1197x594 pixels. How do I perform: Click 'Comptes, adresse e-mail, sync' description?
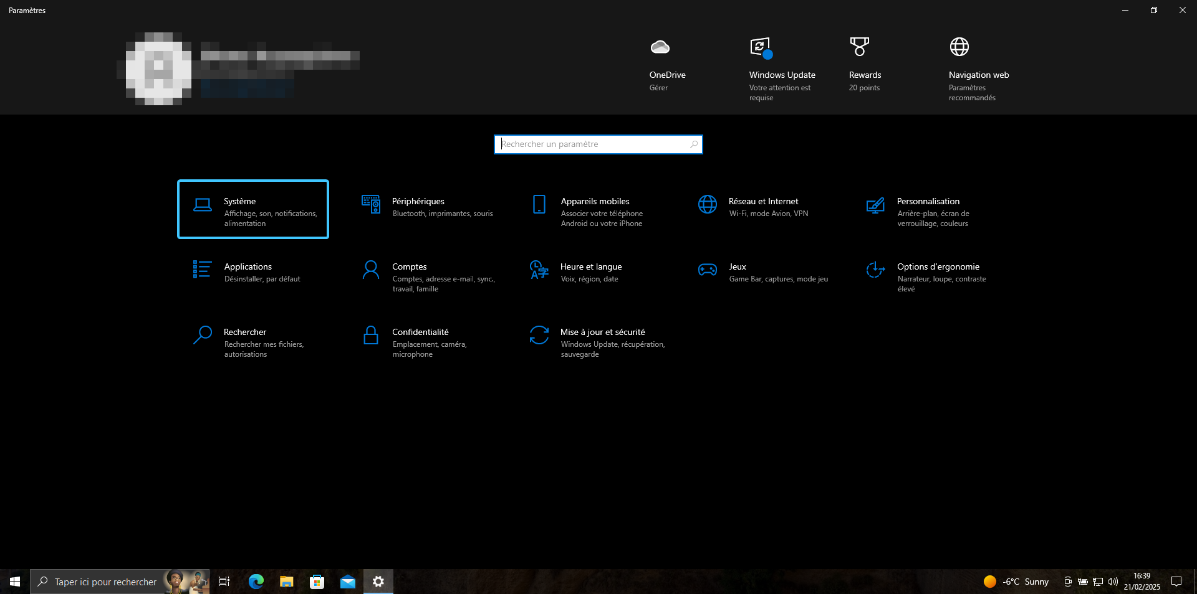click(x=444, y=284)
